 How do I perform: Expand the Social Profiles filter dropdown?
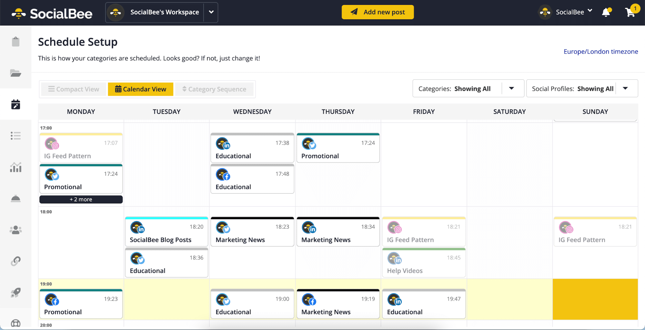(626, 88)
